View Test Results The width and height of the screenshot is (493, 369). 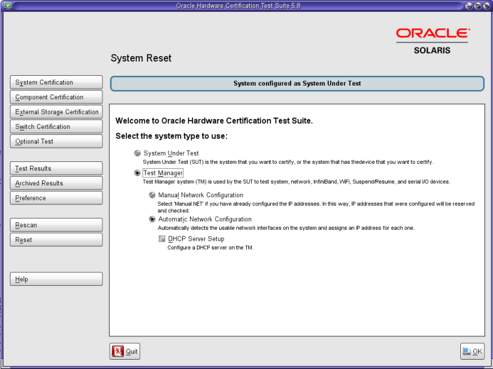click(56, 168)
